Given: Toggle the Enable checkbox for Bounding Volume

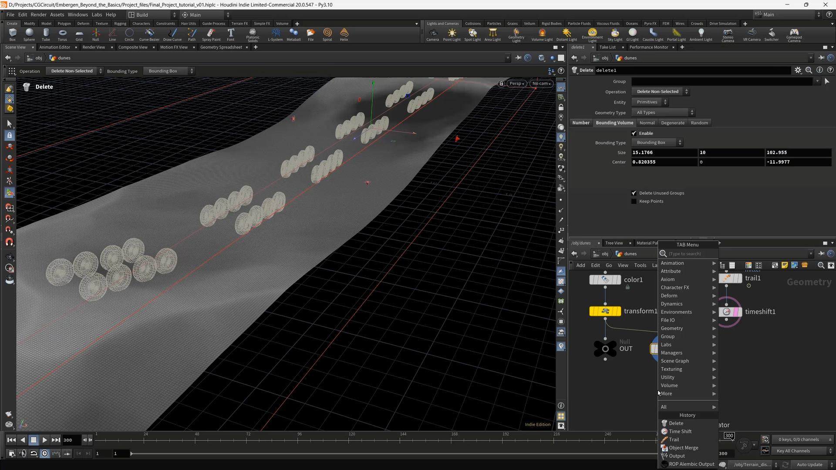Looking at the screenshot, I should point(634,133).
